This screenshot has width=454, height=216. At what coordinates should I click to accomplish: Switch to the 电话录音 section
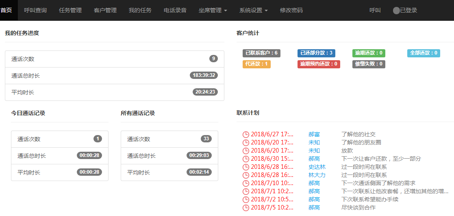(175, 10)
